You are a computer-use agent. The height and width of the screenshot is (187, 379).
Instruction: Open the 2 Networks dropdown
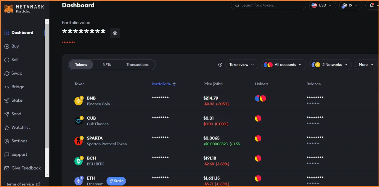[x=330, y=65]
